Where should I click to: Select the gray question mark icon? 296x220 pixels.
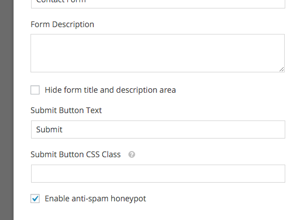132,154
